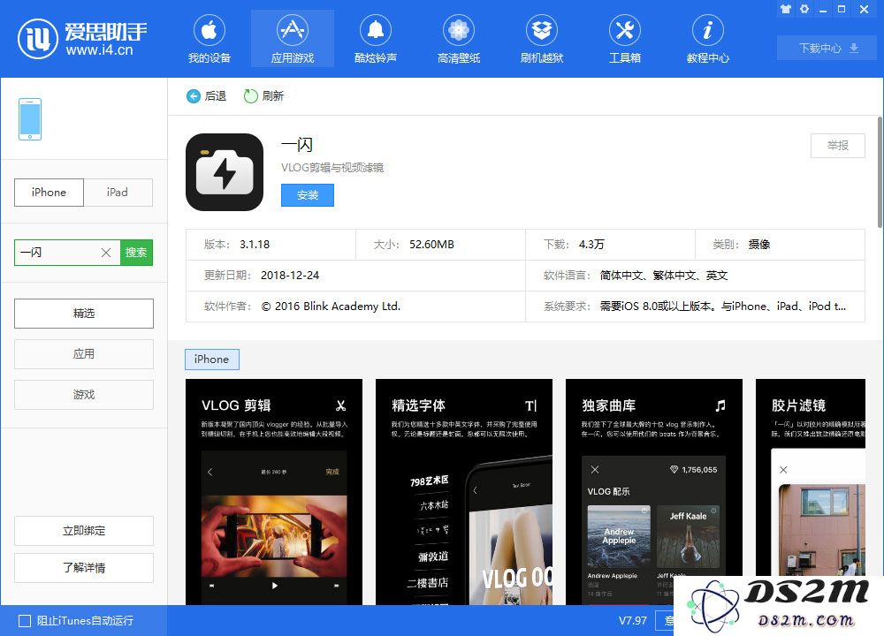
Task: Open VLOG 剪辑 screenshot thumbnail
Action: click(x=274, y=492)
